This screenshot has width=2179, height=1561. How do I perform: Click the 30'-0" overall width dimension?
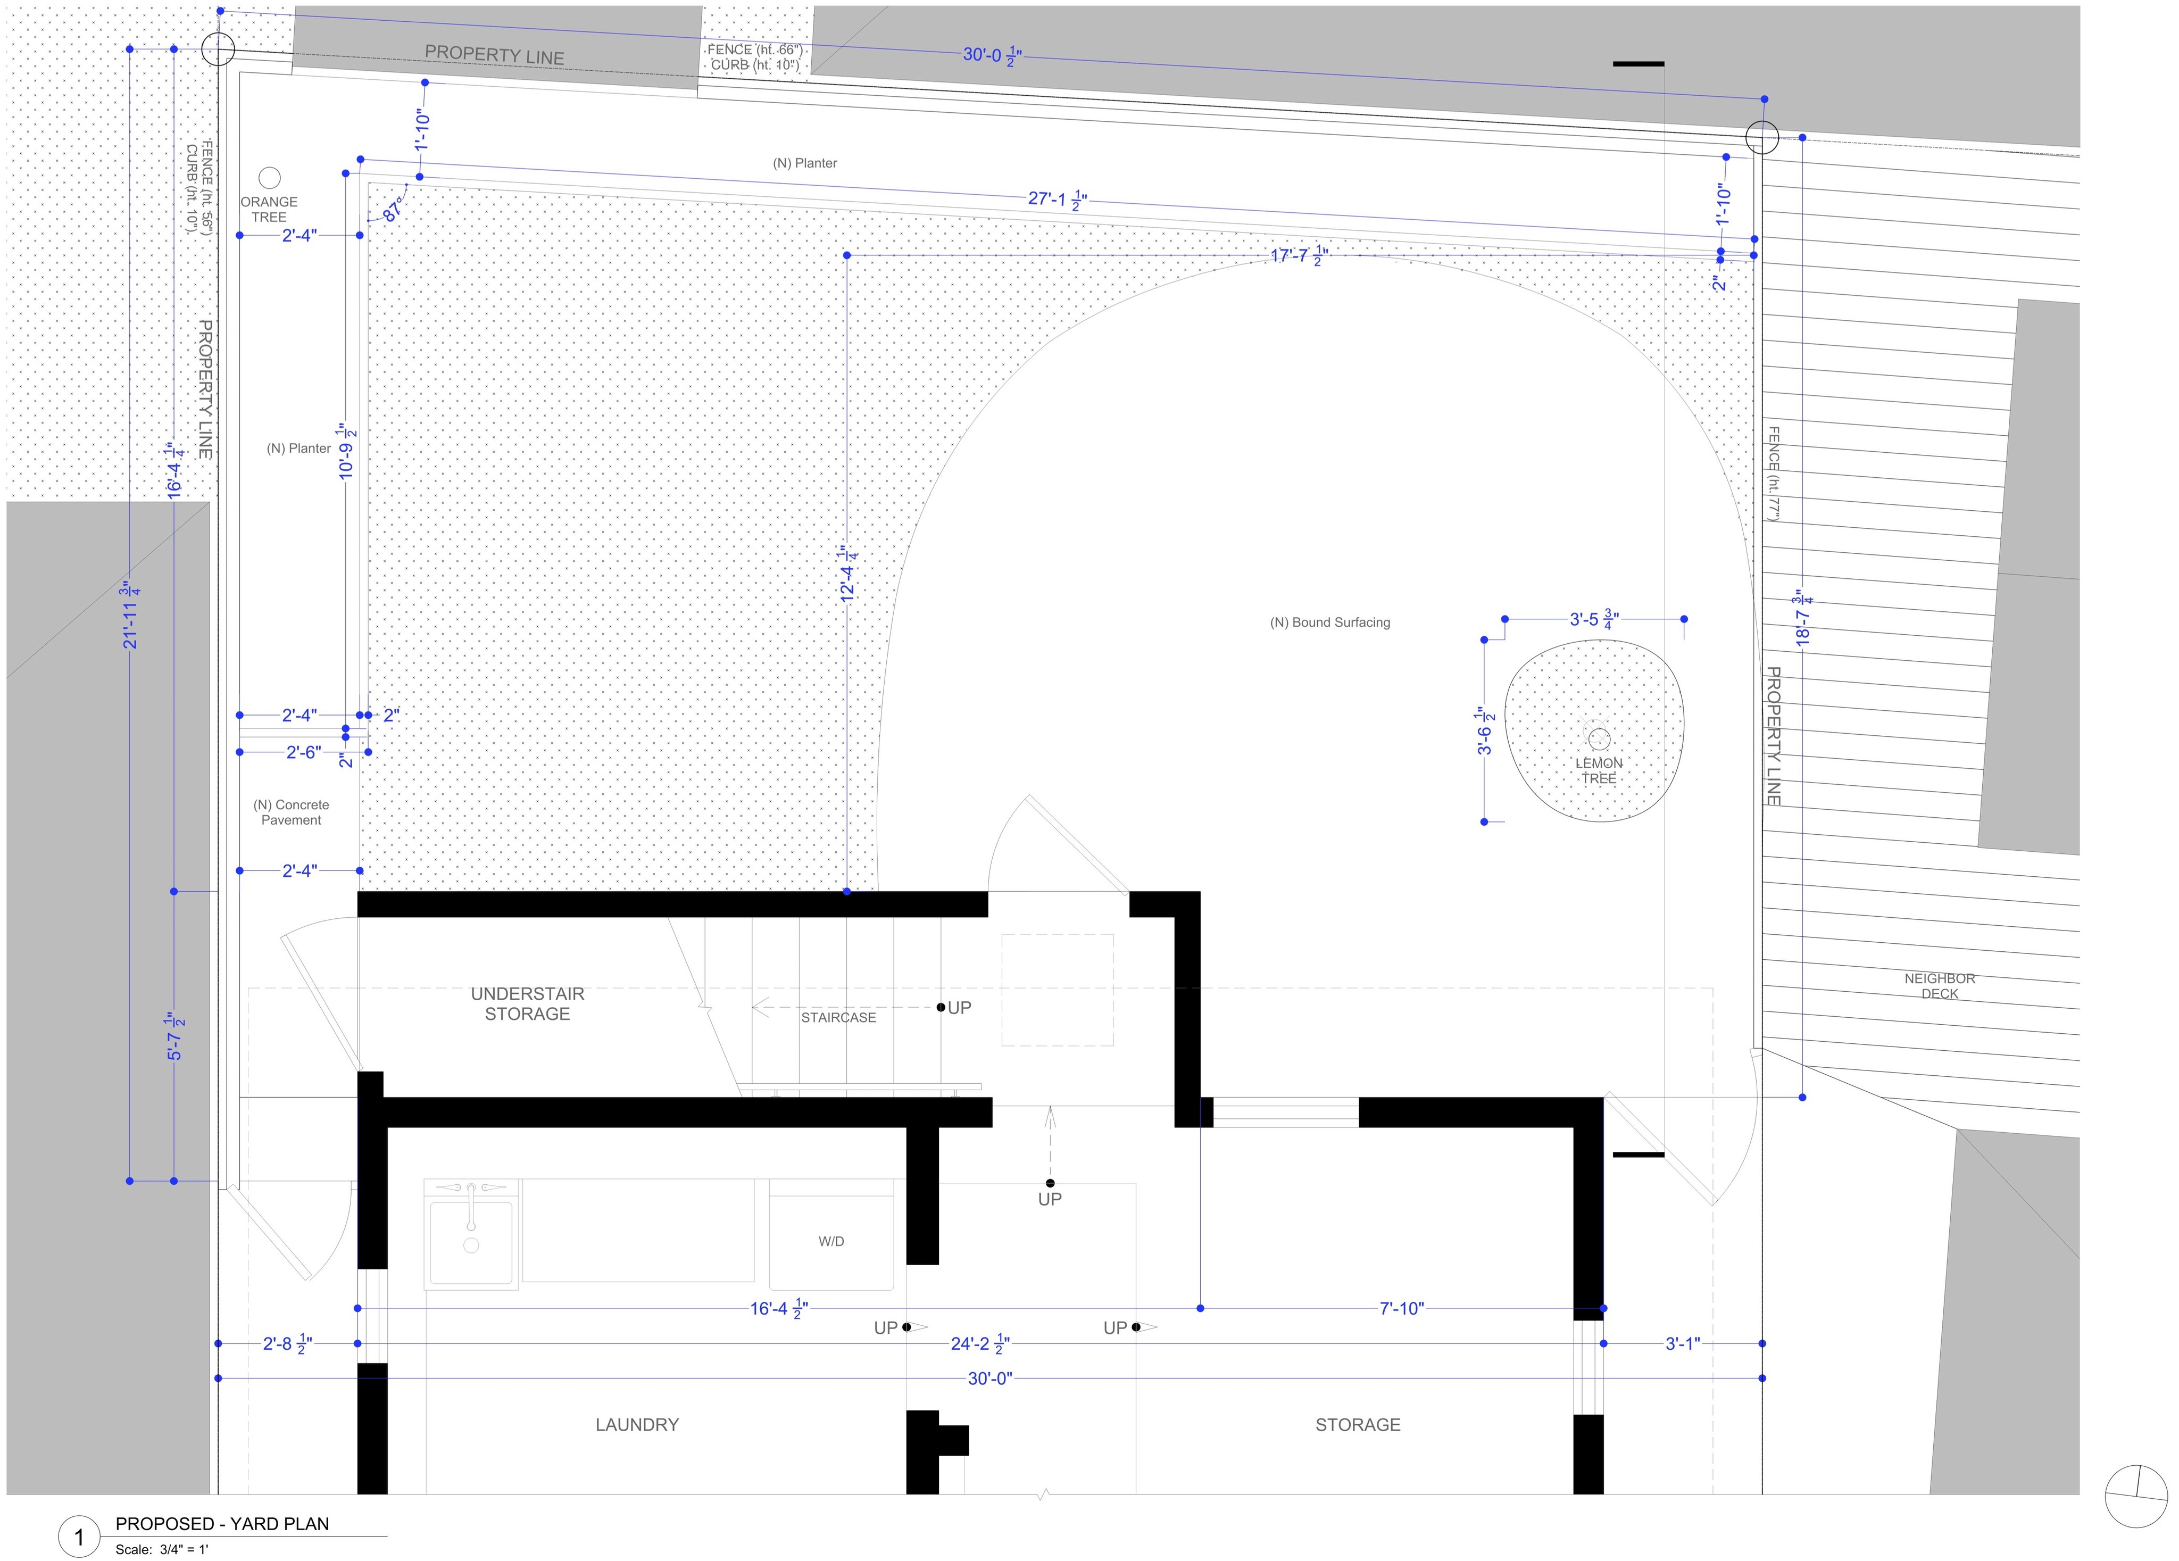coord(989,1379)
